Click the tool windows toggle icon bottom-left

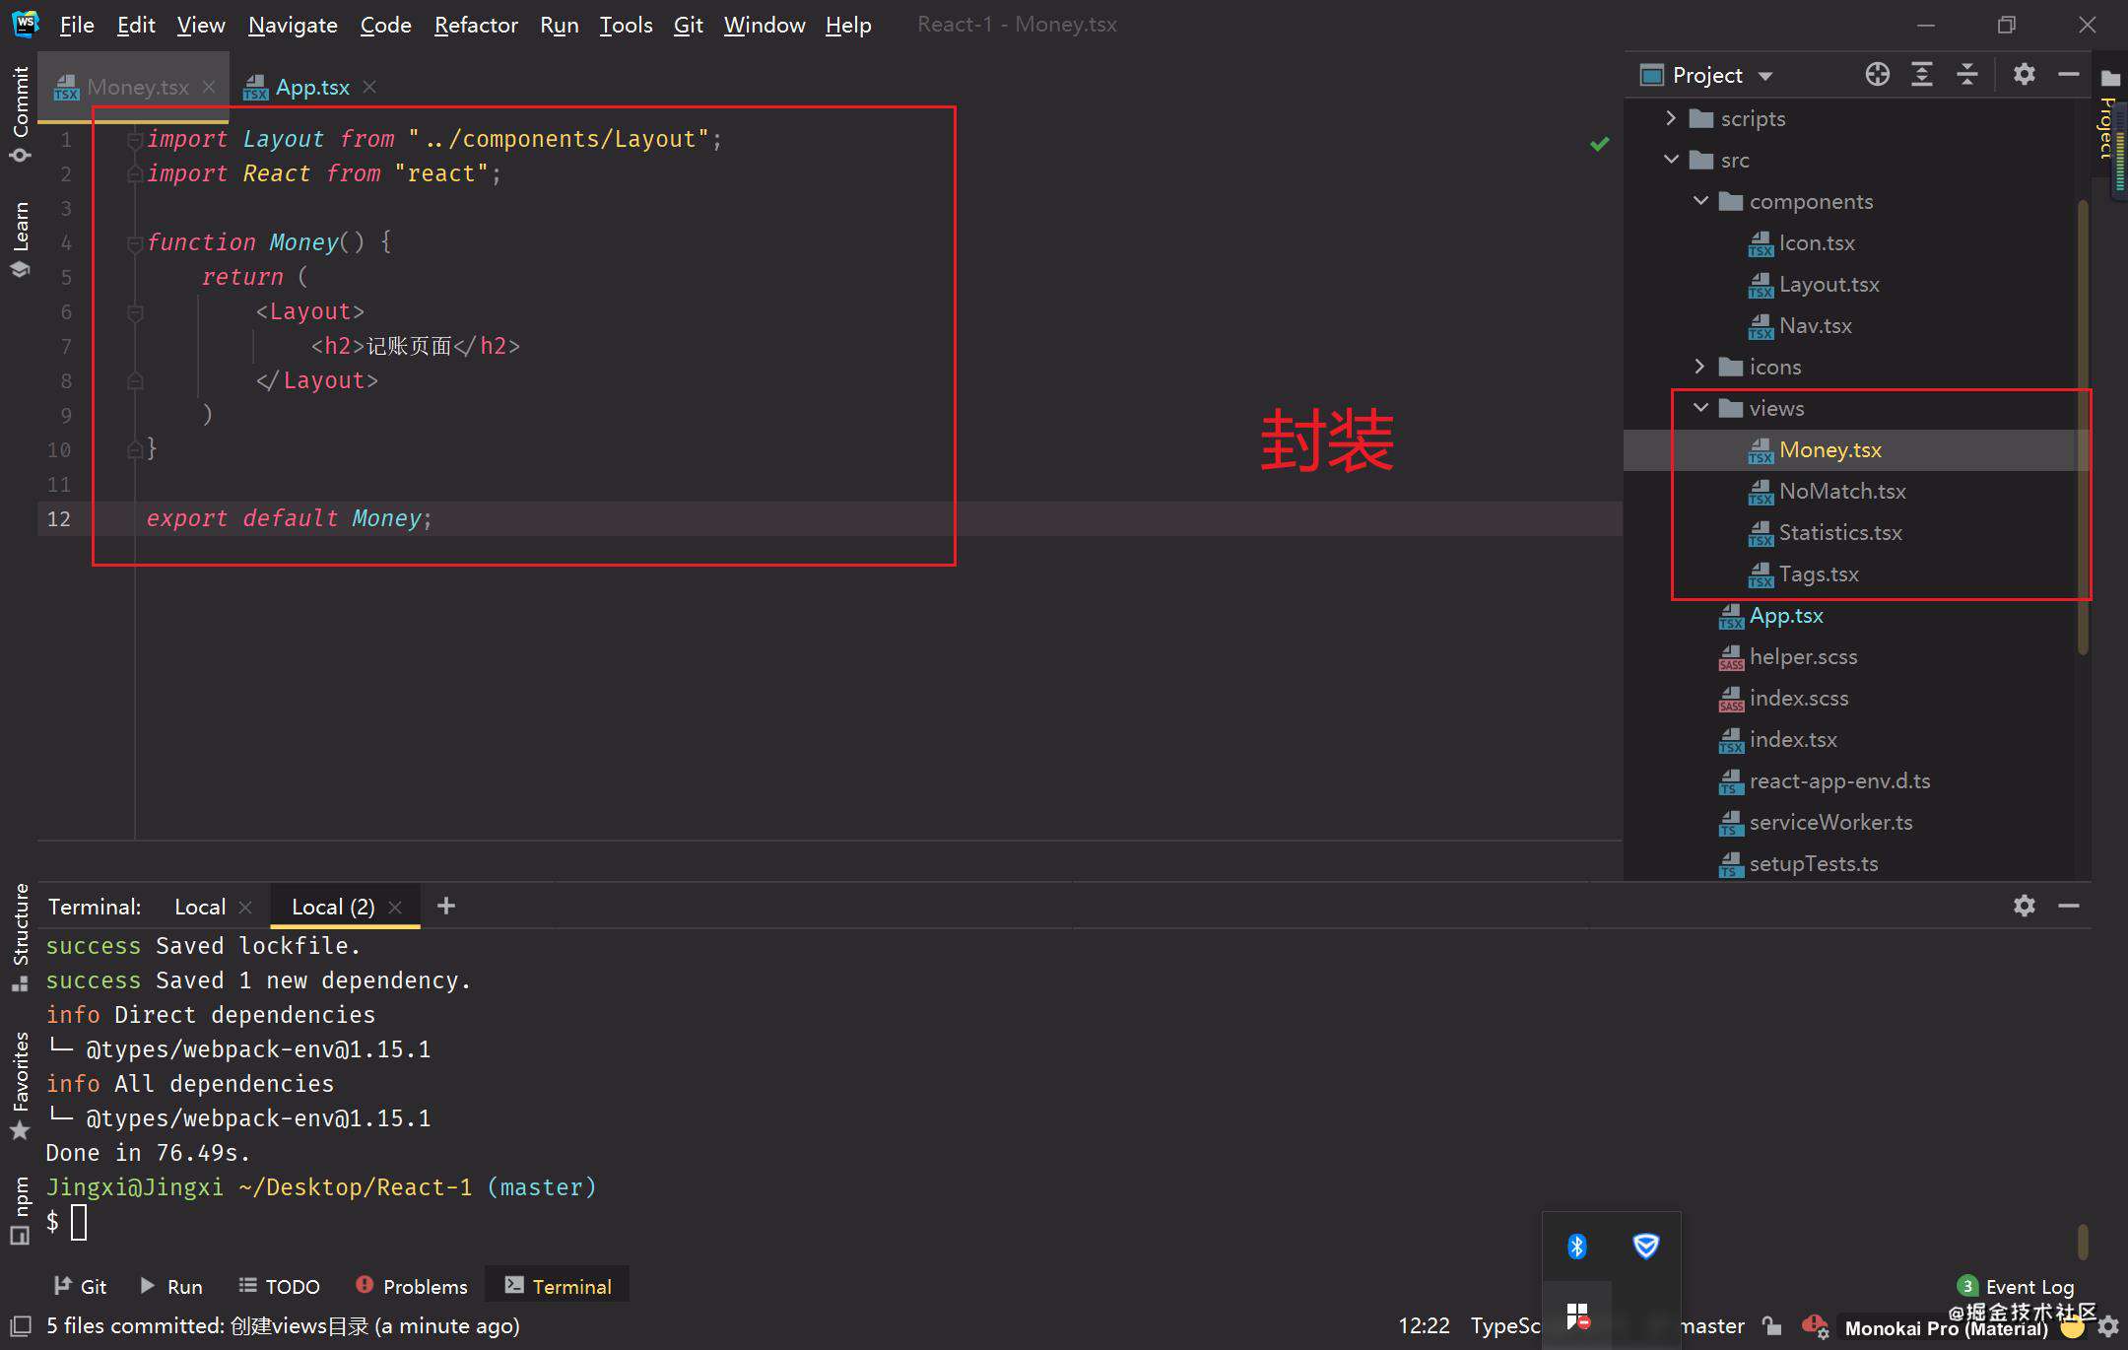coord(20,1326)
